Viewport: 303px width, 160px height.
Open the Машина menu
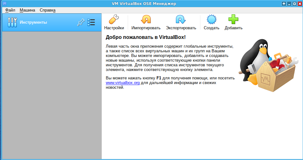28,10
